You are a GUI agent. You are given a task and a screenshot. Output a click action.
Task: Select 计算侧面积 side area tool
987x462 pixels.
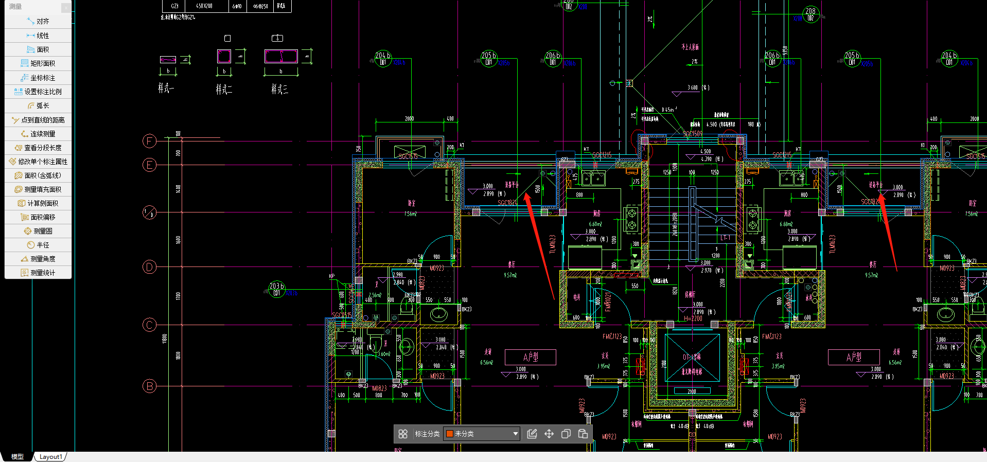click(x=38, y=203)
